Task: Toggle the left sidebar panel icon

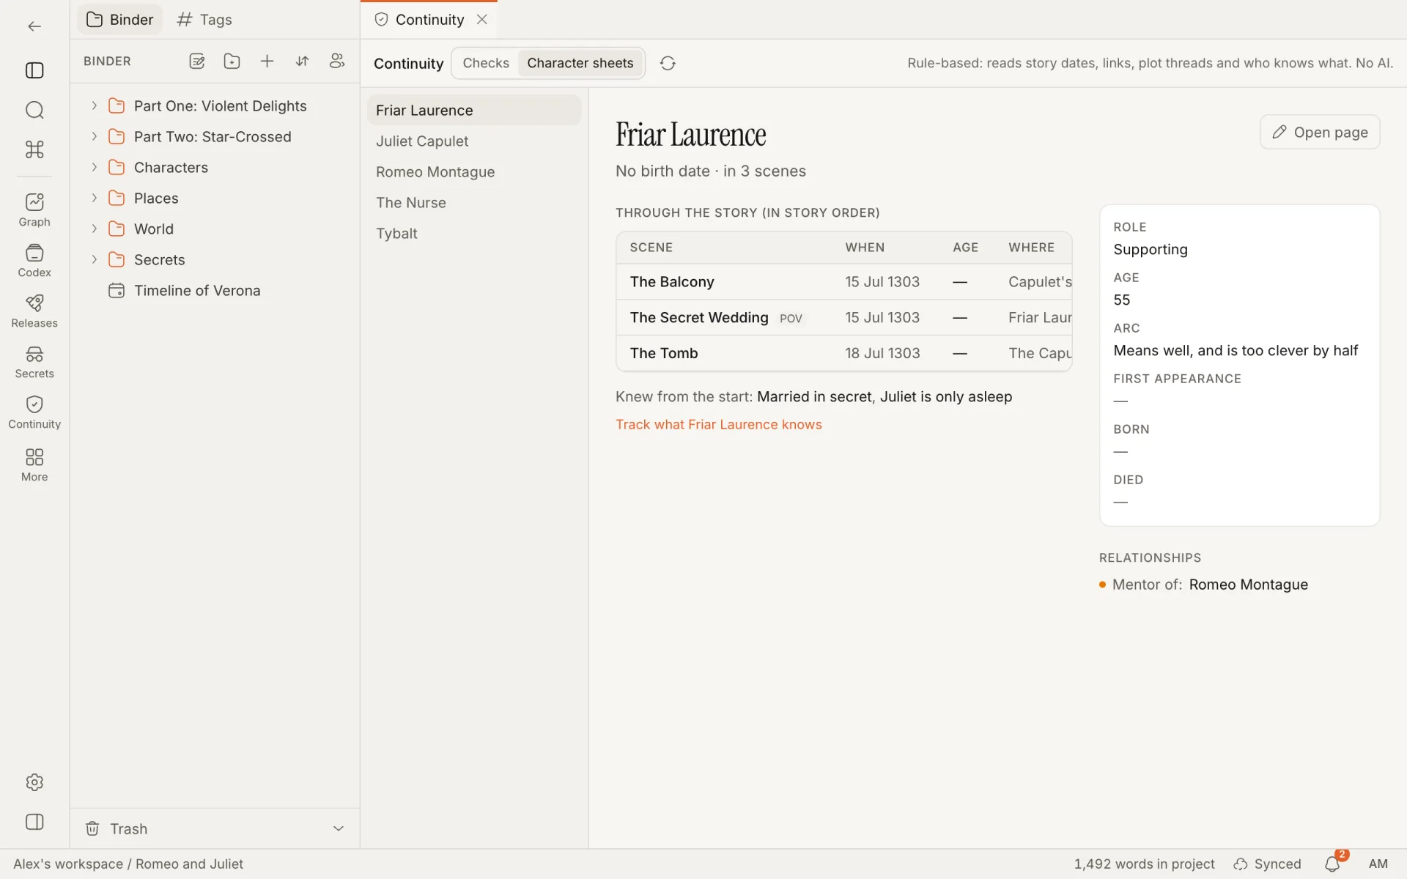Action: tap(34, 70)
